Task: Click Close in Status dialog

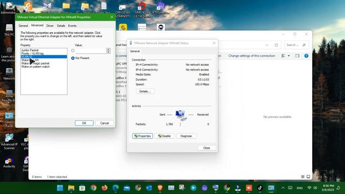Action: pyautogui.click(x=206, y=148)
